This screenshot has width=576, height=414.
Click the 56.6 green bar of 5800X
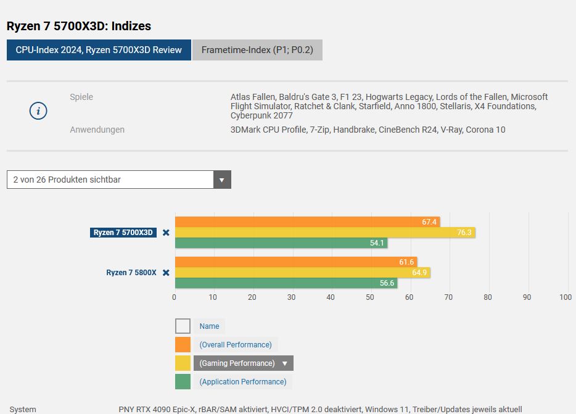[x=286, y=283]
